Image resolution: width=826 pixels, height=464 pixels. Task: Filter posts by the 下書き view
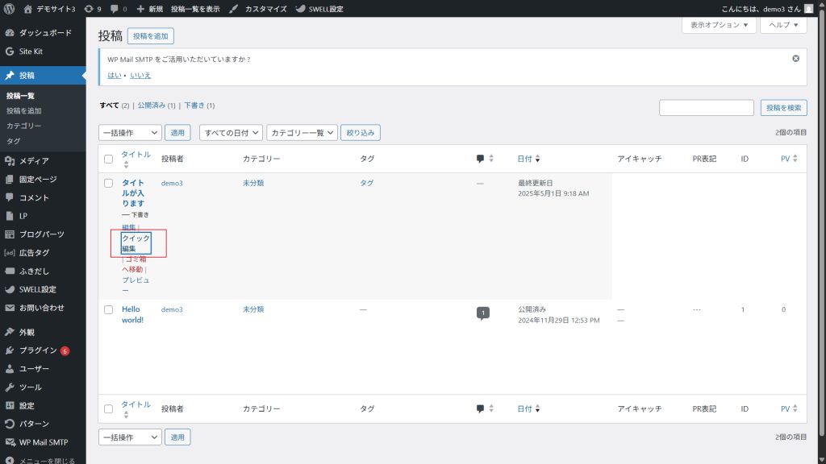click(194, 106)
